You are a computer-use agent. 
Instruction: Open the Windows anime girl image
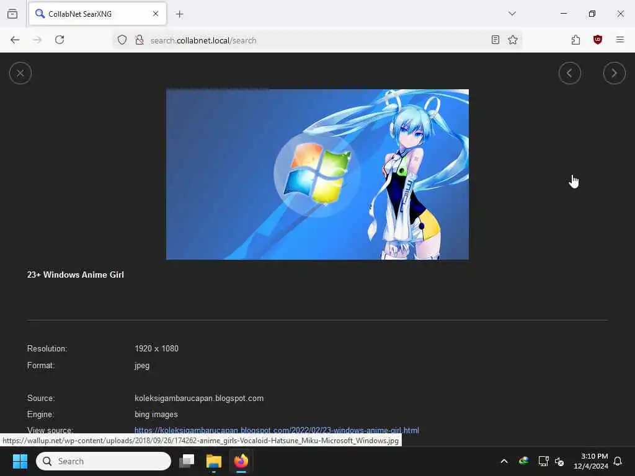tap(317, 174)
